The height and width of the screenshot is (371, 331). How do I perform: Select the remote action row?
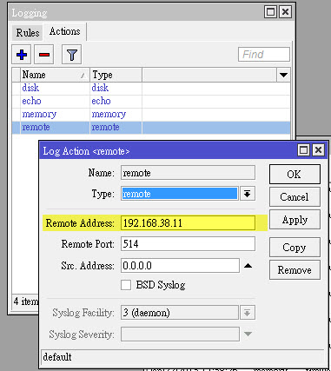[151, 128]
